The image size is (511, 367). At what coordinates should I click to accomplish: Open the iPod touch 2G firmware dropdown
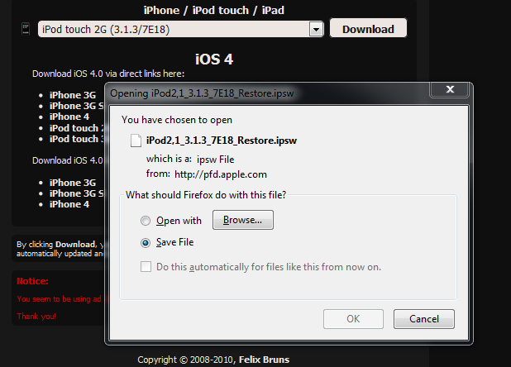pyautogui.click(x=181, y=29)
